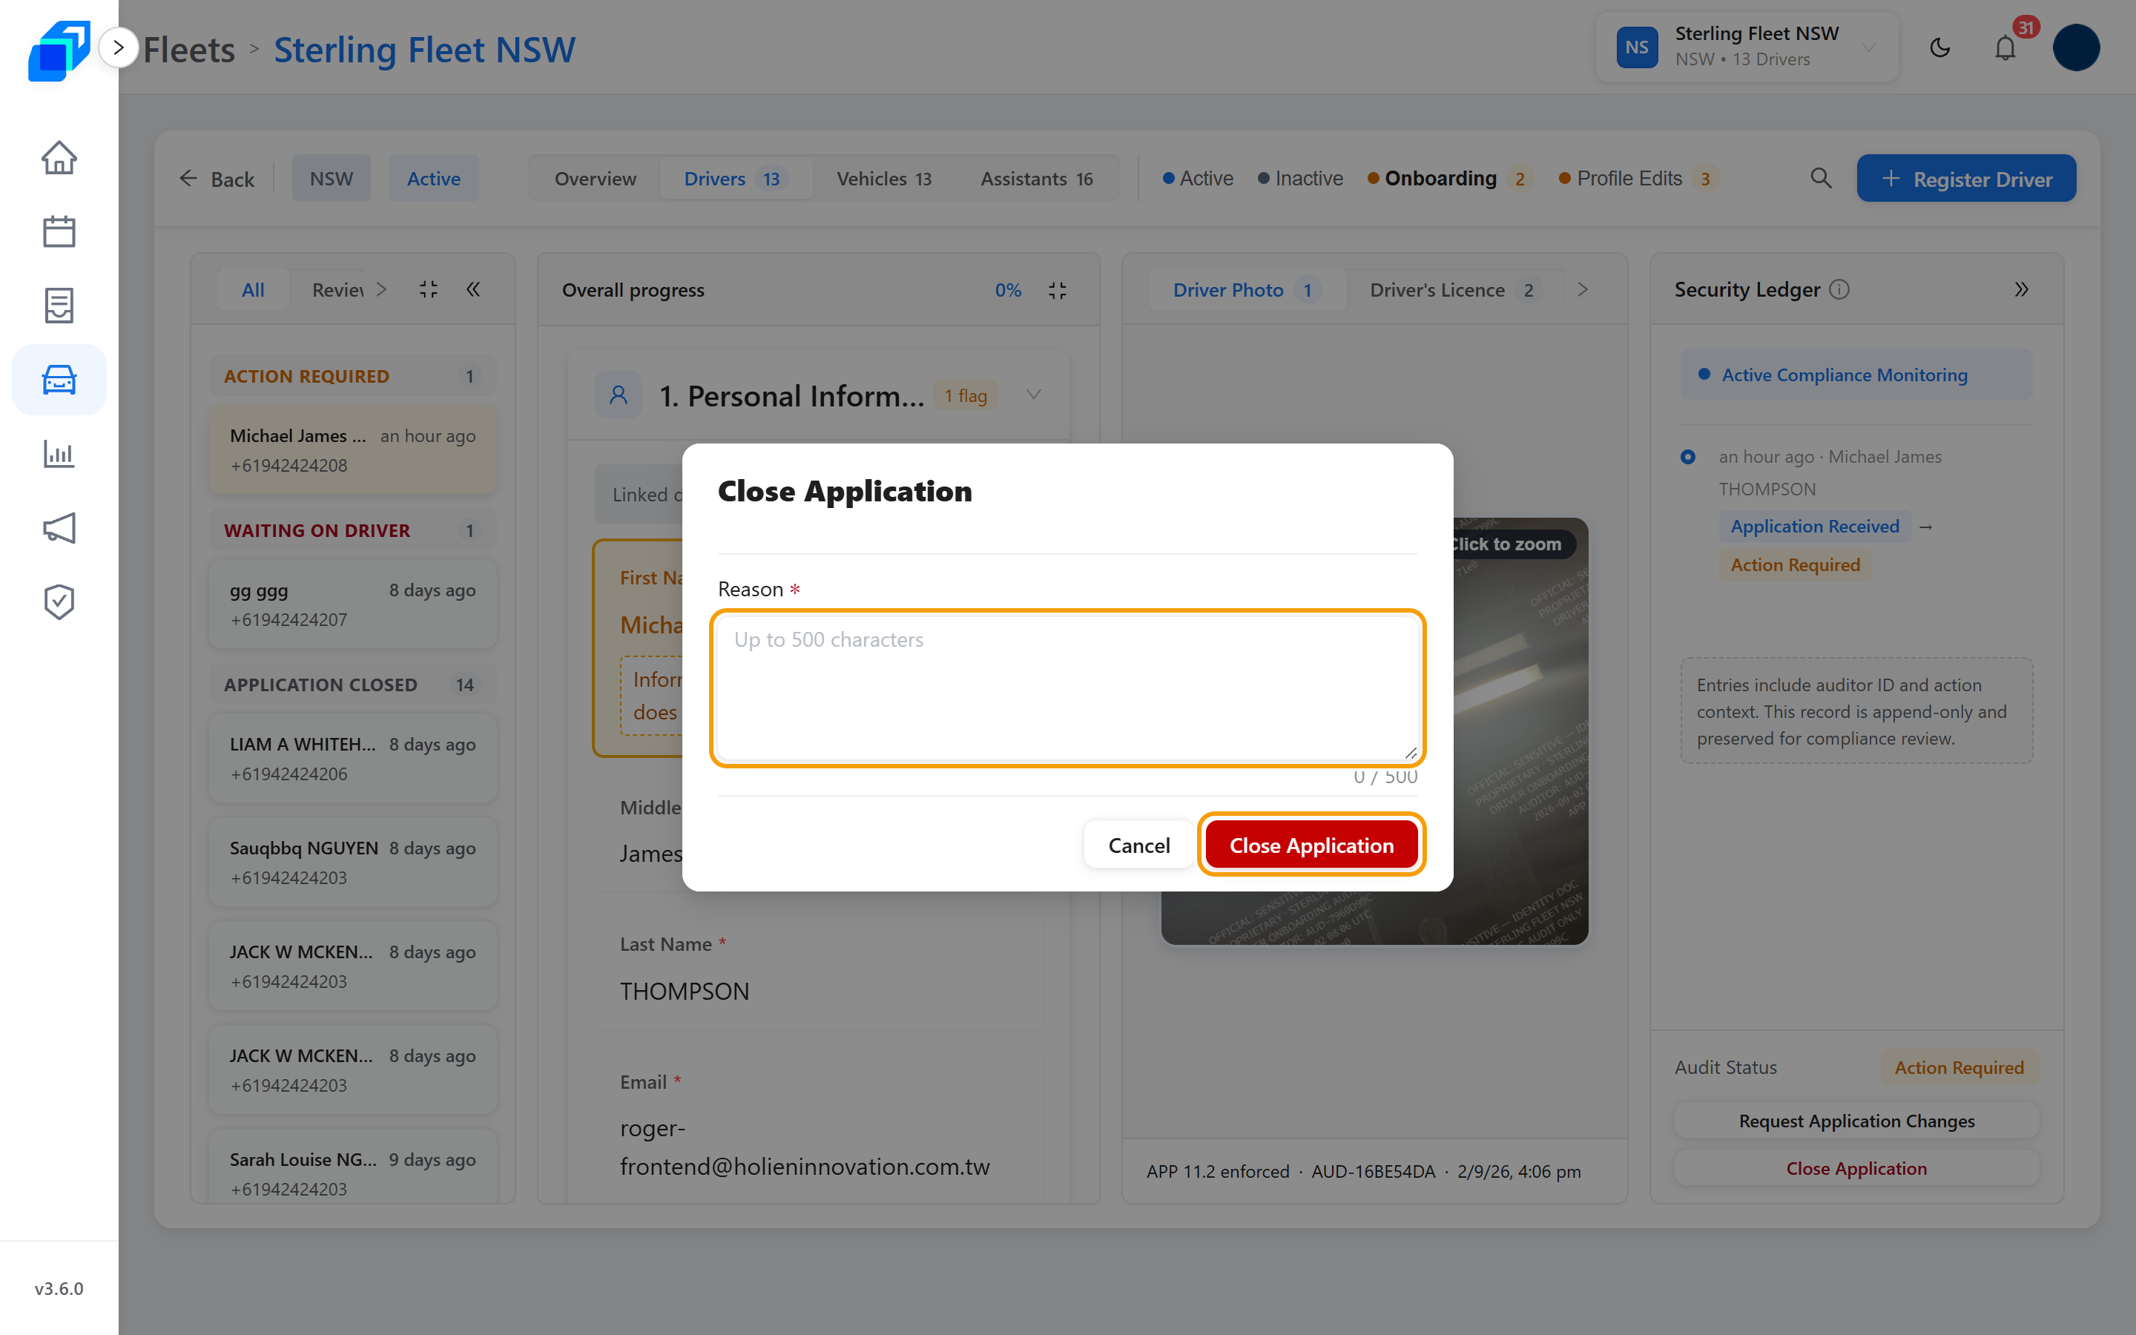Image resolution: width=2136 pixels, height=1335 pixels.
Task: Toggle dark mode moon icon
Action: [x=1940, y=47]
